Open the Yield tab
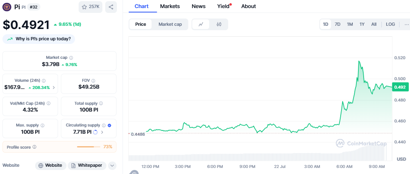This screenshot has height=174, width=410. (x=223, y=6)
